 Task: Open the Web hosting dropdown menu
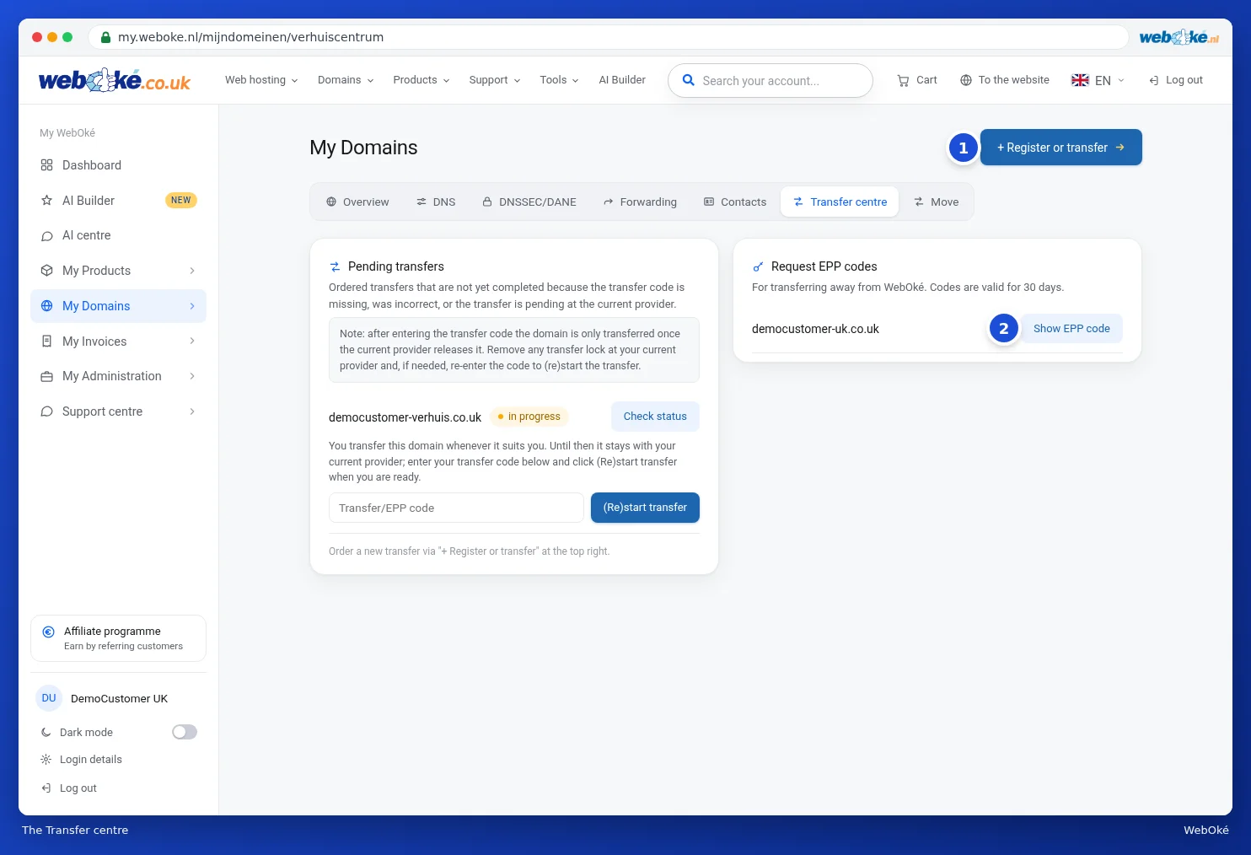261,80
